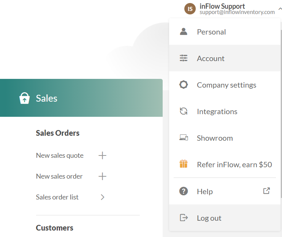Click the dropdown menu scrollbar
282x237 pixels.
pyautogui.click(x=281, y=114)
